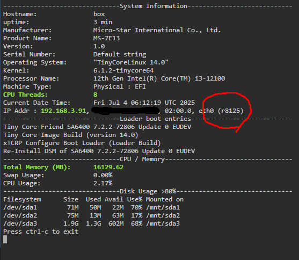Viewport: 299px width, 260px height.
Task: Click the "Total Memory (MB):" label
Action: tap(37, 167)
